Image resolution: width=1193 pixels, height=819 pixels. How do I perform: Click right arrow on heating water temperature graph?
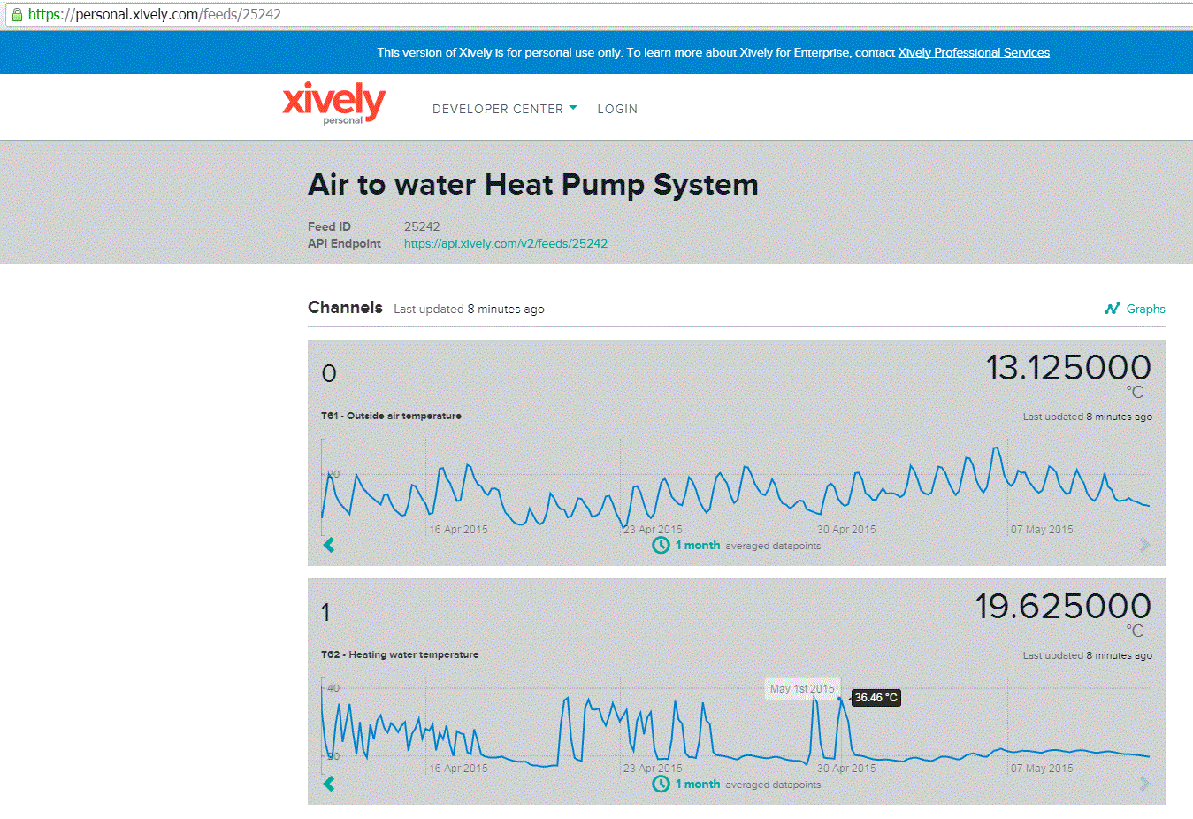[x=1144, y=784]
